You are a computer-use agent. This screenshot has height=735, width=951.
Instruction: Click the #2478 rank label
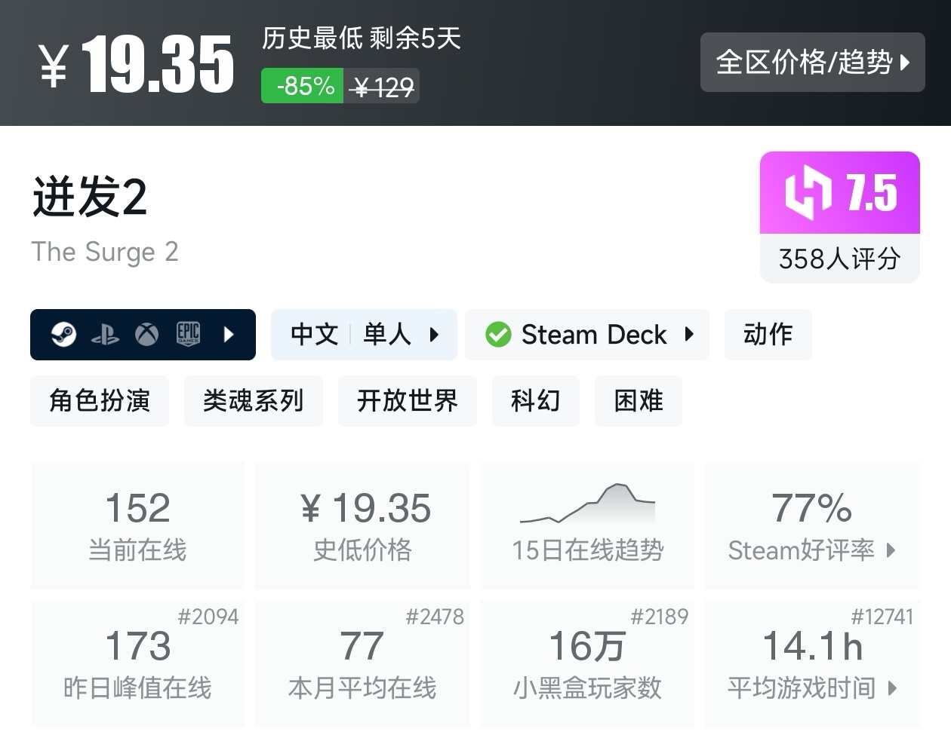[435, 617]
